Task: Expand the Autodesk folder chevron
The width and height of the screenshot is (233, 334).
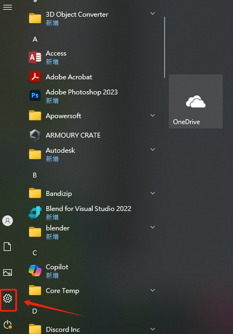Action: 153,149
